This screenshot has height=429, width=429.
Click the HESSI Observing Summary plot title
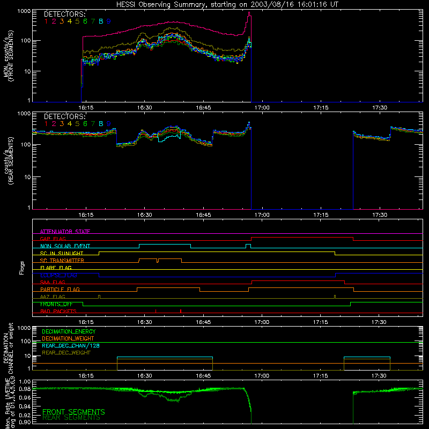[x=227, y=5]
